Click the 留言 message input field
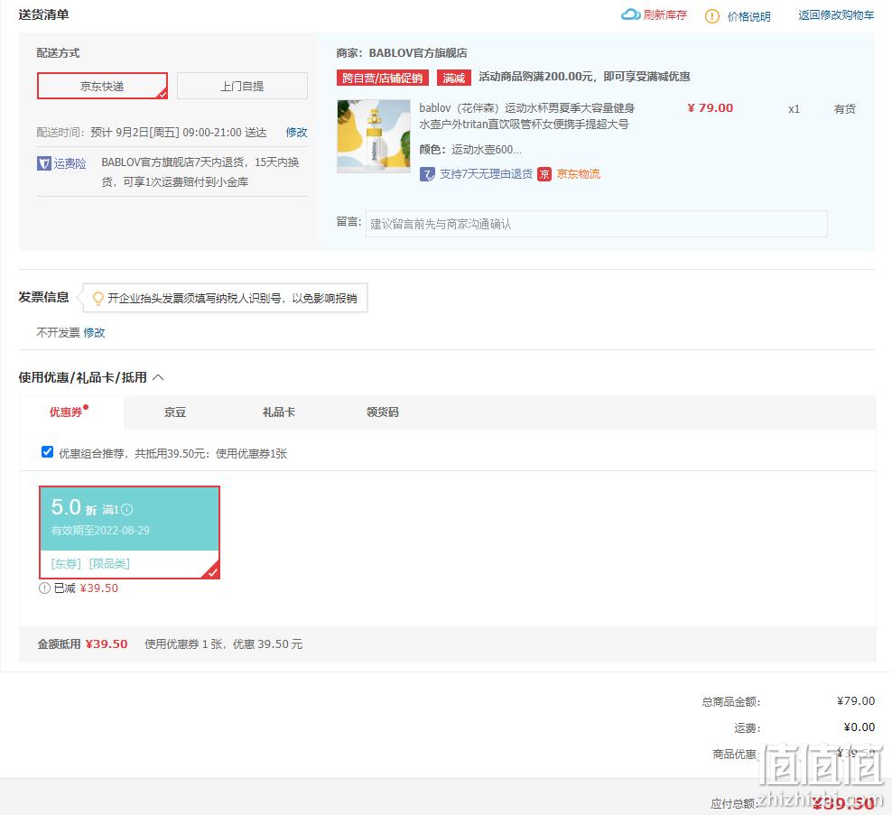892x815 pixels. coord(596,224)
